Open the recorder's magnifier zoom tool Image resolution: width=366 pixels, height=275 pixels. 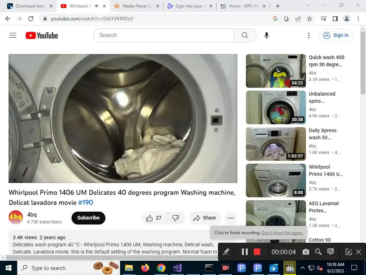pyautogui.click(x=318, y=252)
